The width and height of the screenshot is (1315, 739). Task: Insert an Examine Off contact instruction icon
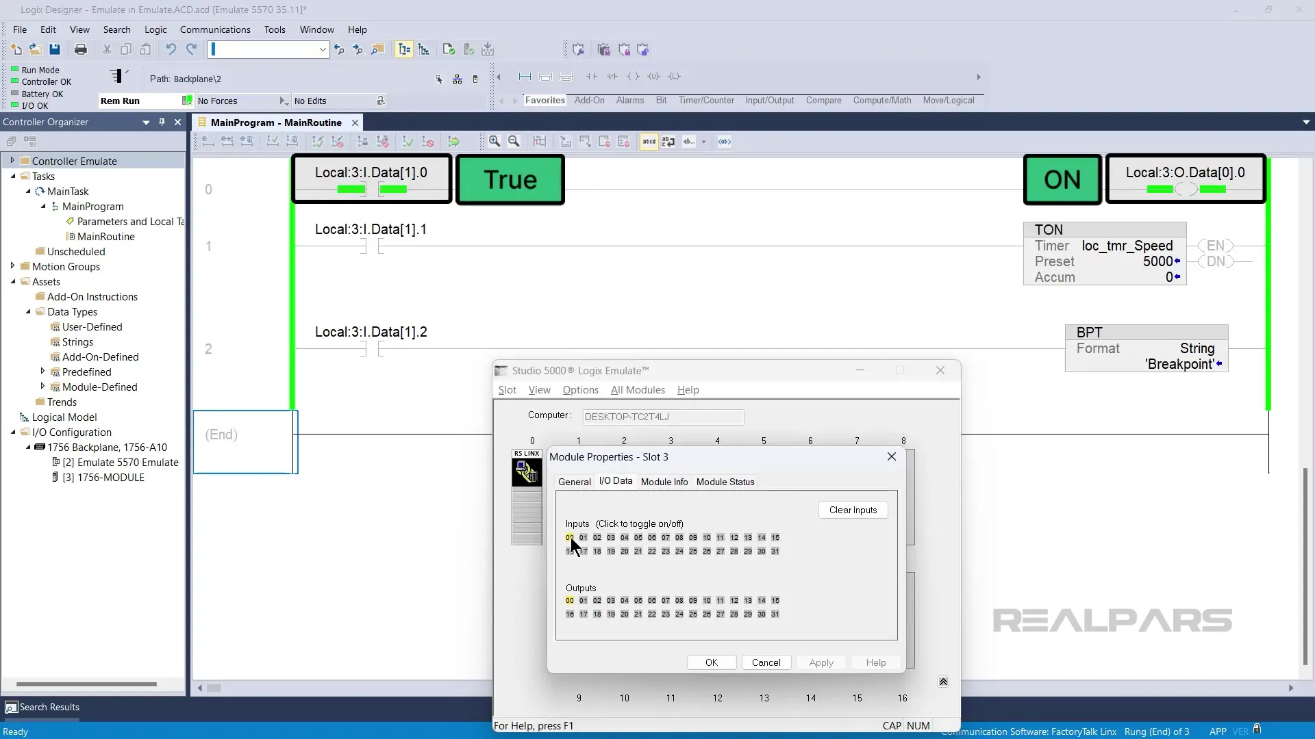(612, 77)
